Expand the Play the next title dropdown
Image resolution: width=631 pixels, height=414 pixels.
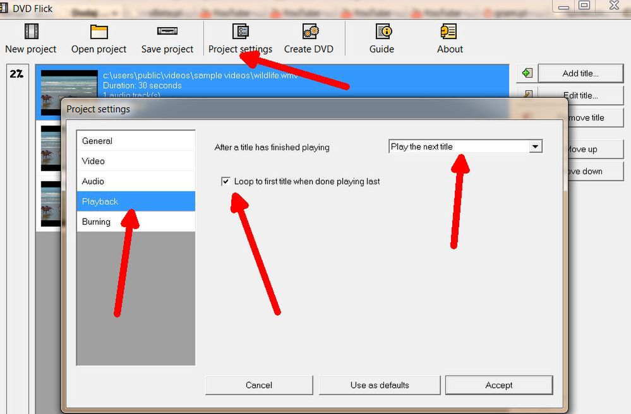click(x=535, y=146)
